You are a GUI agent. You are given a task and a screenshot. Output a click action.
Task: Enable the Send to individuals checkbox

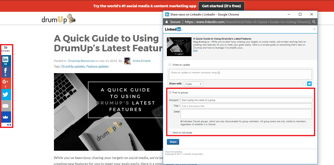pyautogui.click(x=170, y=133)
